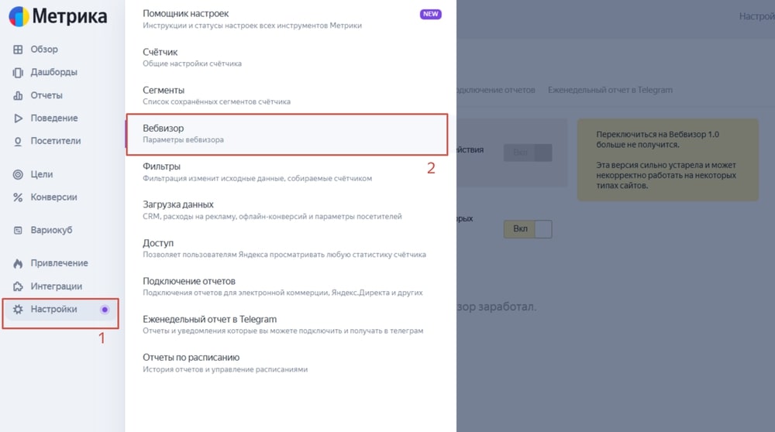Toggle the lower Вкл switch
The height and width of the screenshot is (432, 775).
coord(528,229)
